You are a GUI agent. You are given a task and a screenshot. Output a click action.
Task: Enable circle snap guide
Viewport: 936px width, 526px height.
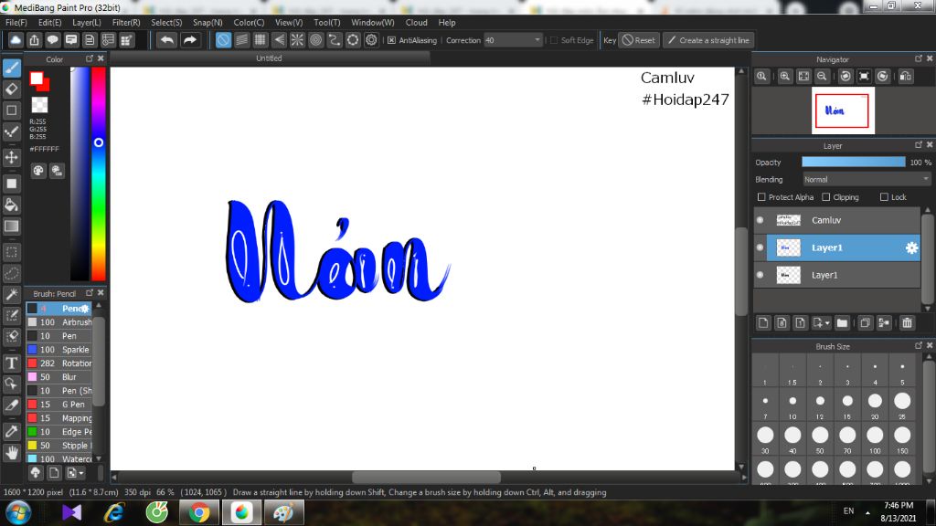click(315, 40)
